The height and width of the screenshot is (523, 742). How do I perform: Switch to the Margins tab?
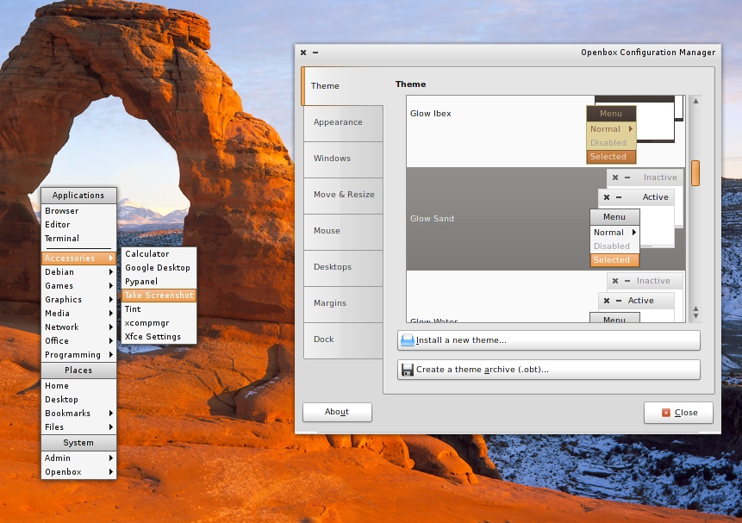coord(343,303)
